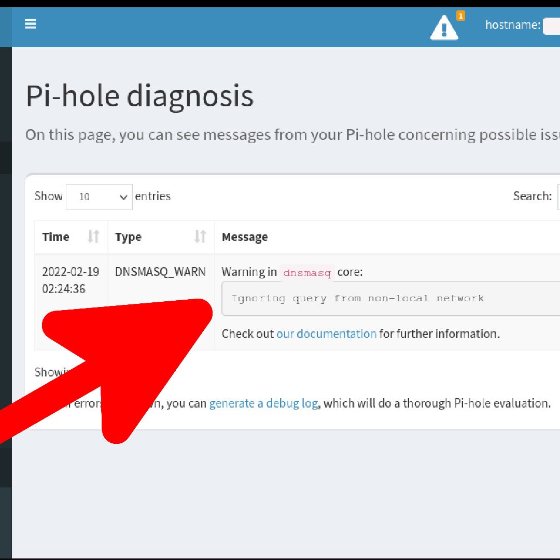Viewport: 560px width, 560px height.
Task: Click the orange notification badge showing 1
Action: point(460,16)
